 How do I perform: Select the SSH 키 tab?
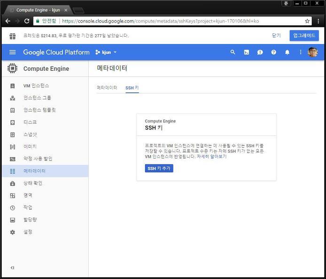132,88
